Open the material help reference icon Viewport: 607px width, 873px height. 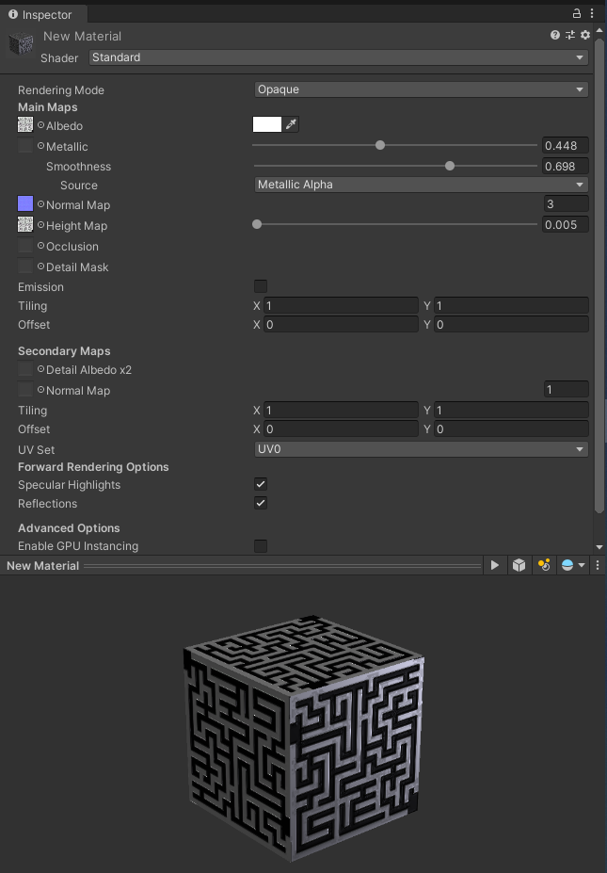(x=555, y=35)
